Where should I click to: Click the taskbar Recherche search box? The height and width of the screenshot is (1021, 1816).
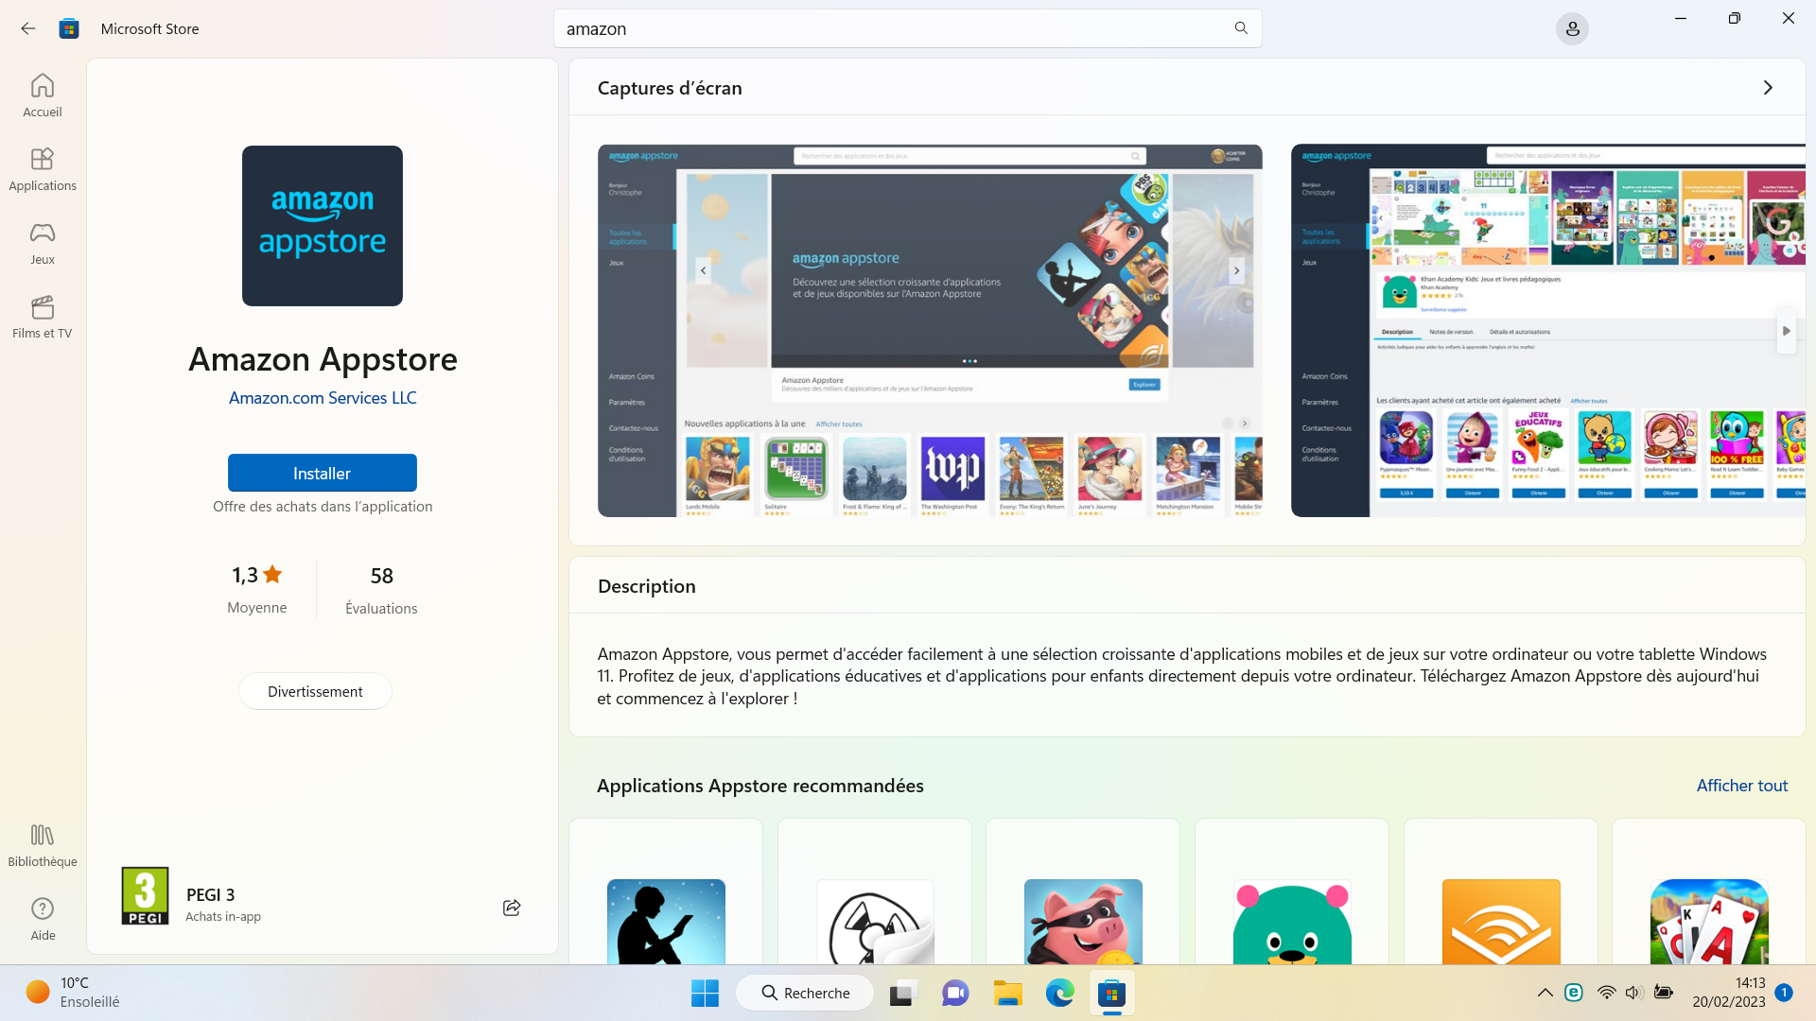click(805, 993)
